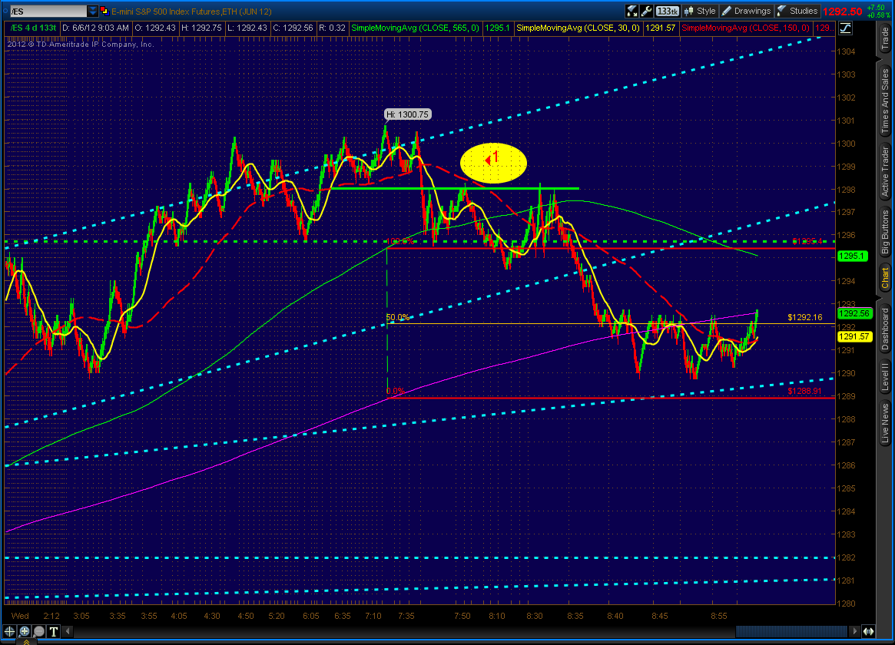
Task: Click the last price 1292.50 display
Action: 843,12
